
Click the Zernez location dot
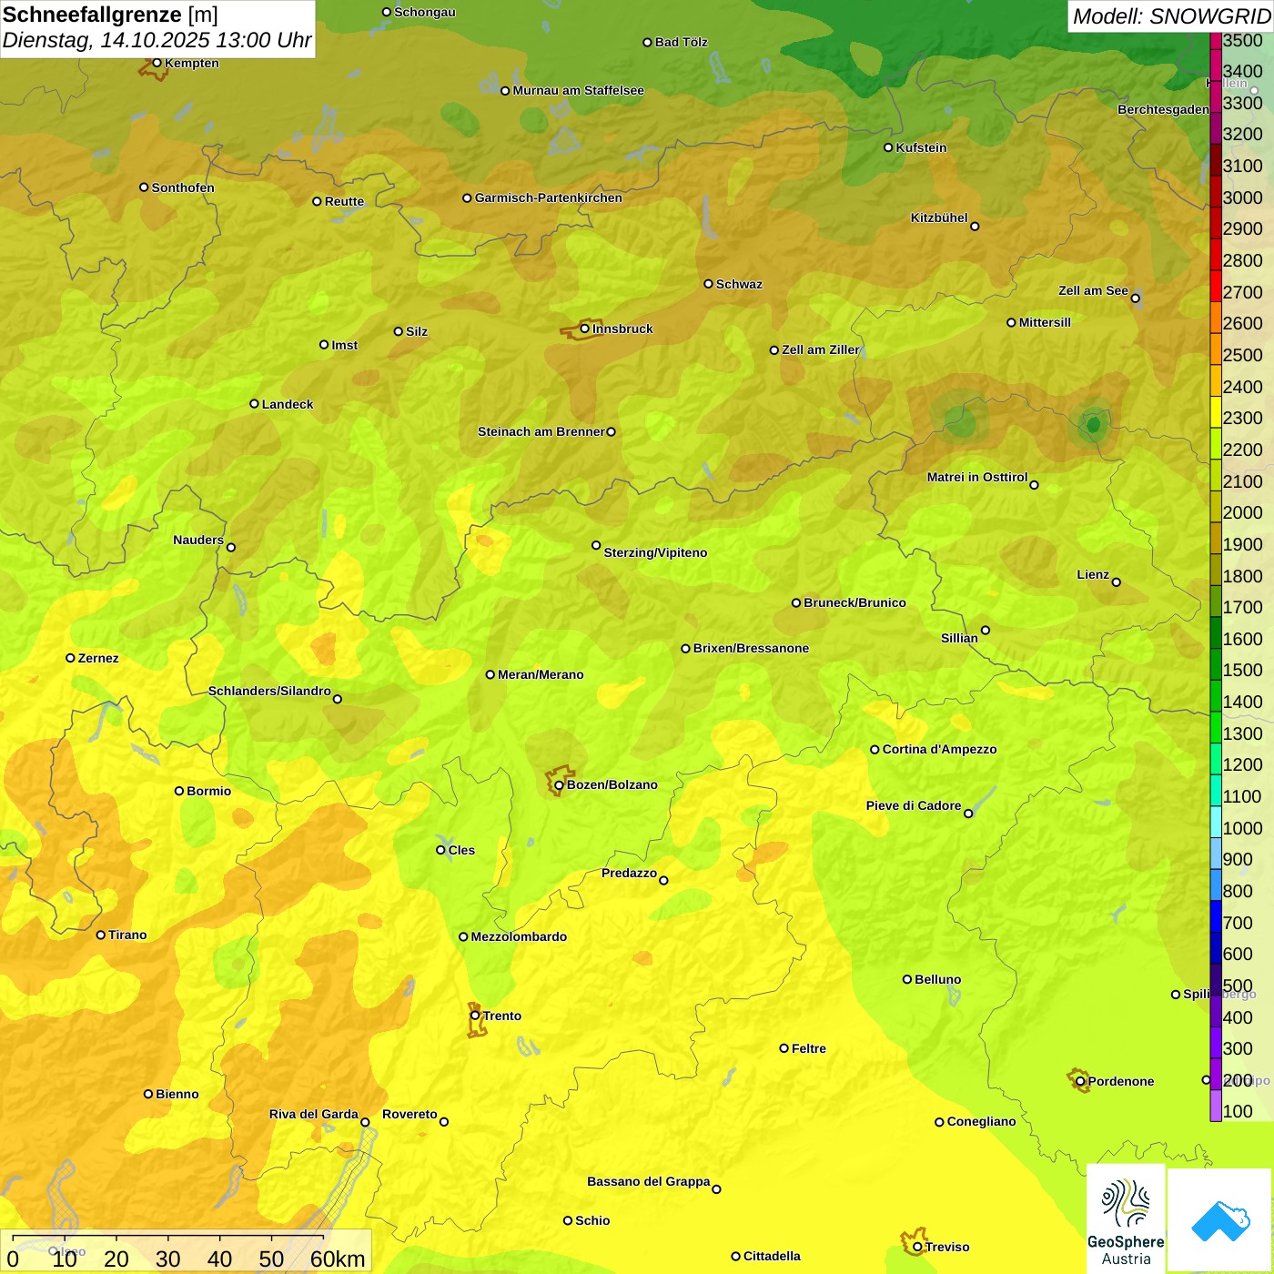[70, 658]
